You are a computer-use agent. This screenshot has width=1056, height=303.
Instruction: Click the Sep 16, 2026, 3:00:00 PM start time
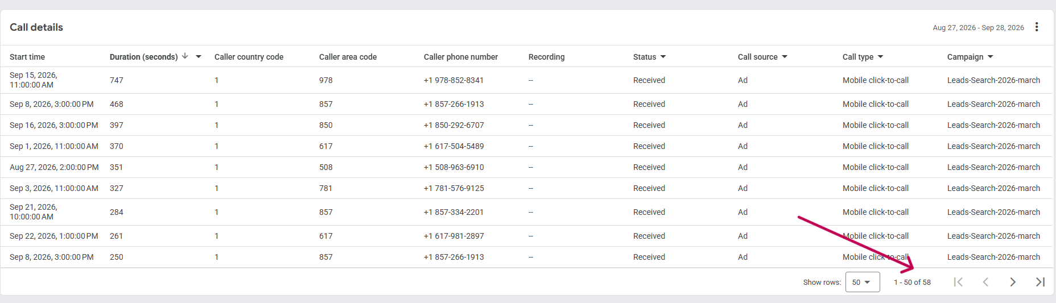[54, 125]
